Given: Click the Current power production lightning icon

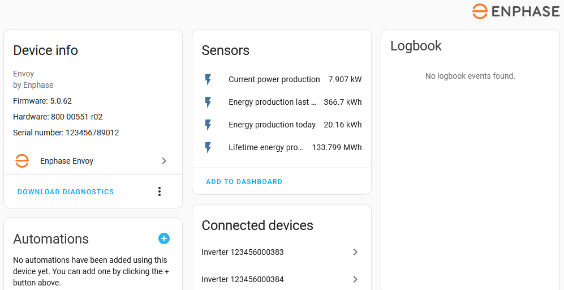Looking at the screenshot, I should tap(208, 80).
